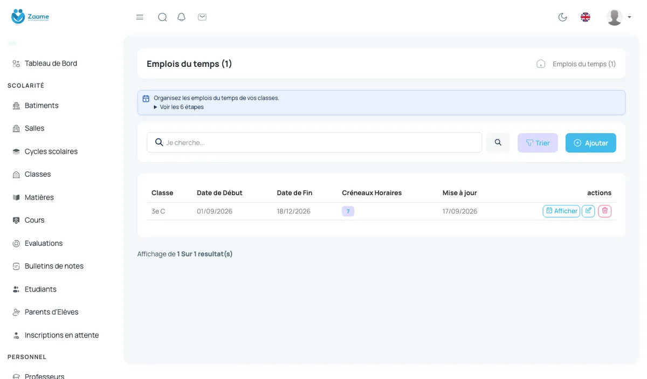
Task: Navigate to Evaluations
Action: tap(44, 243)
